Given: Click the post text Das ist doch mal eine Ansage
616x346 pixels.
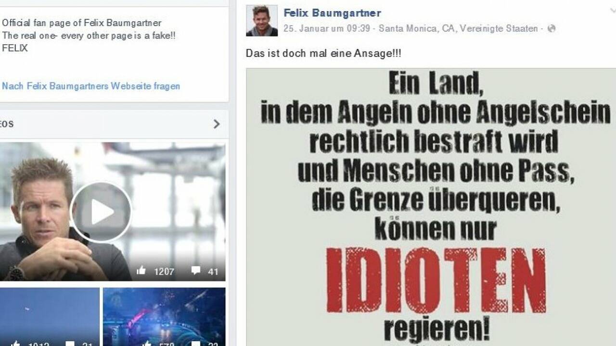Looking at the screenshot, I should (323, 53).
